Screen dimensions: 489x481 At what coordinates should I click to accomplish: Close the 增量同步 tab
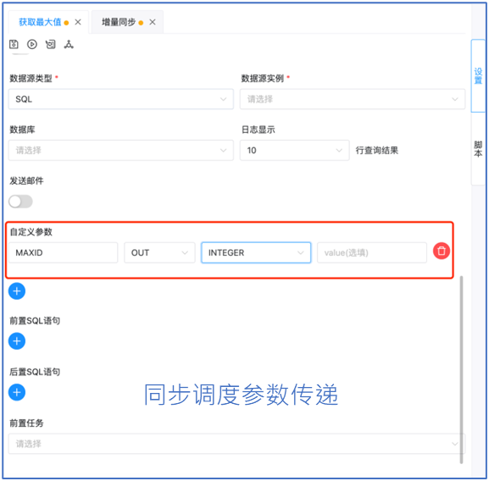[153, 22]
